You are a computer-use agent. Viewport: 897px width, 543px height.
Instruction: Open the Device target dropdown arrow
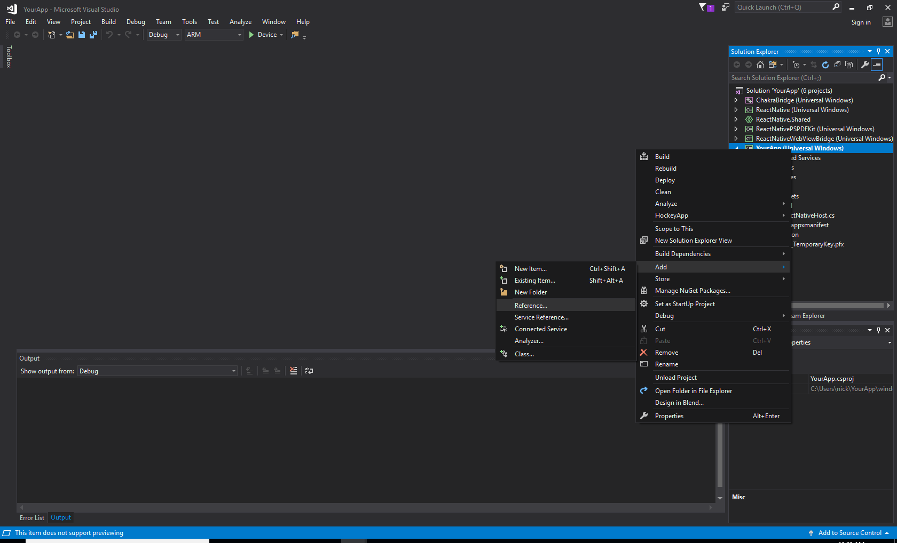pos(281,35)
